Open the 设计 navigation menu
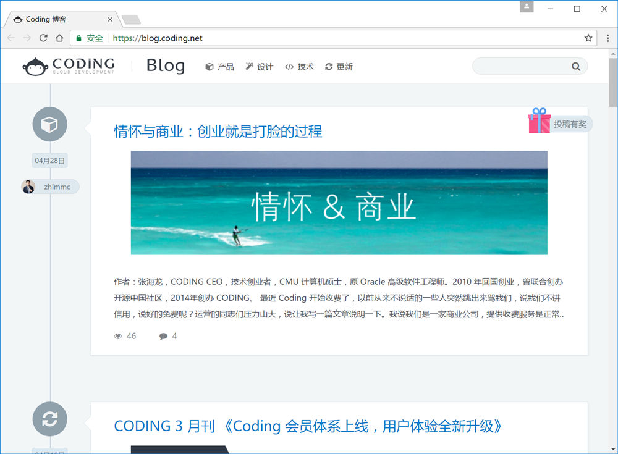 pyautogui.click(x=259, y=67)
